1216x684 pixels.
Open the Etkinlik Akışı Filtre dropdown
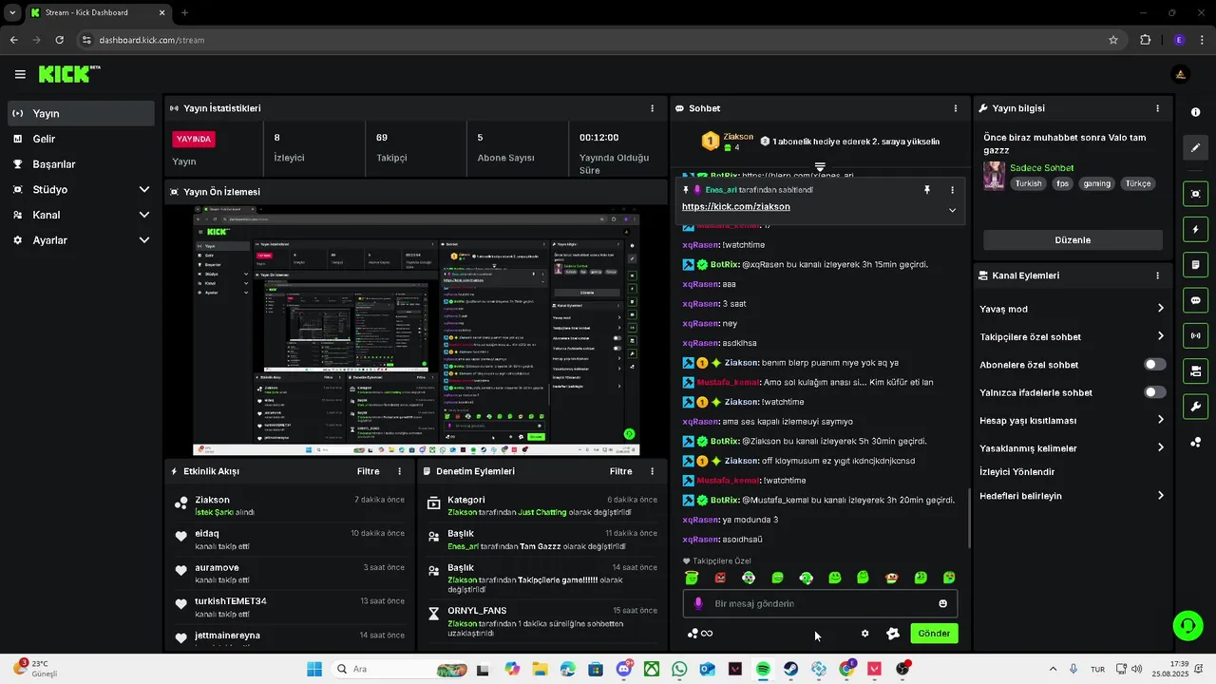tap(368, 471)
